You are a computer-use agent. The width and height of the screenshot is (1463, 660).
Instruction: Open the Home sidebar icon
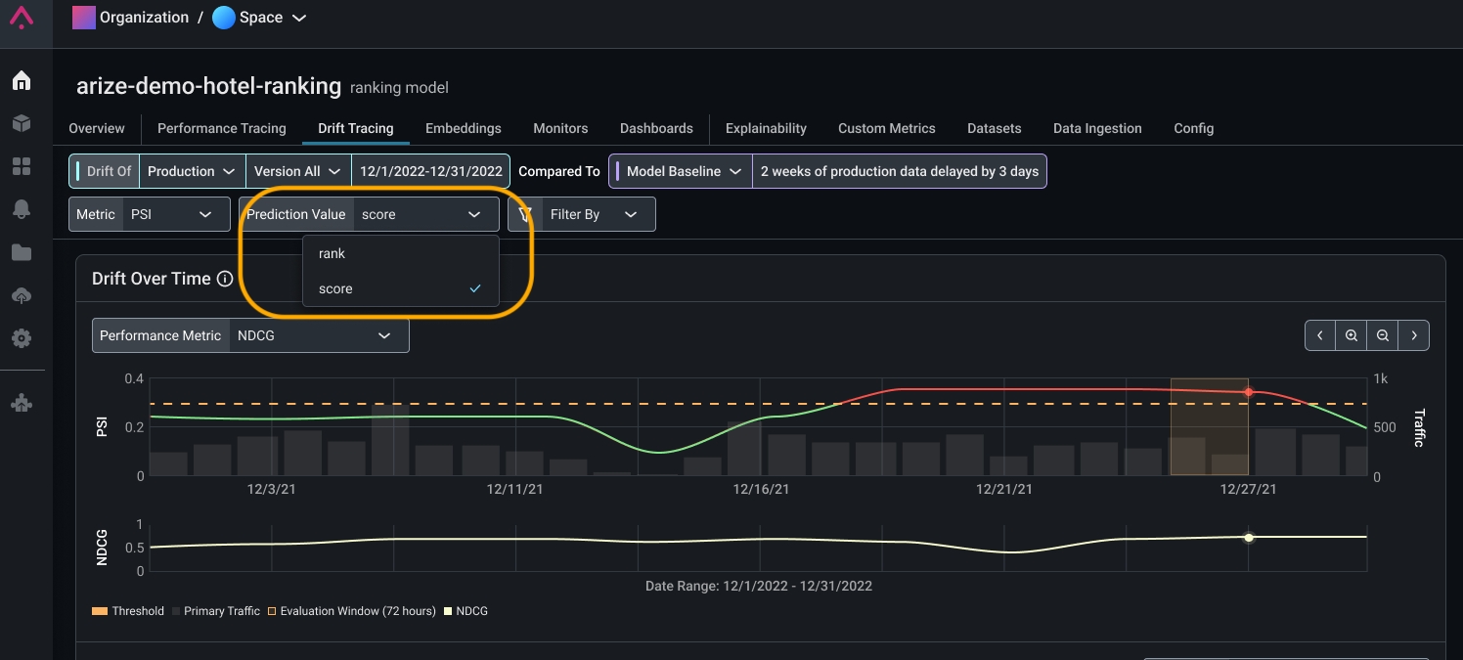pyautogui.click(x=22, y=81)
